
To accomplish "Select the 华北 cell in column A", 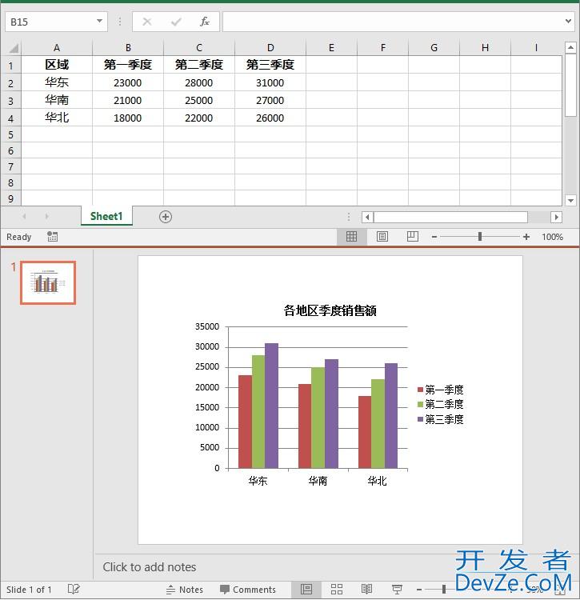I will (57, 118).
